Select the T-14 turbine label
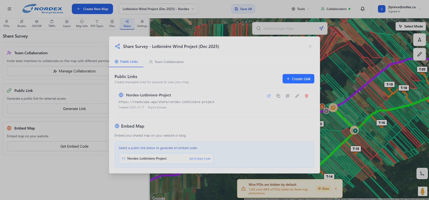This screenshot has width=429, height=200. click(x=329, y=176)
